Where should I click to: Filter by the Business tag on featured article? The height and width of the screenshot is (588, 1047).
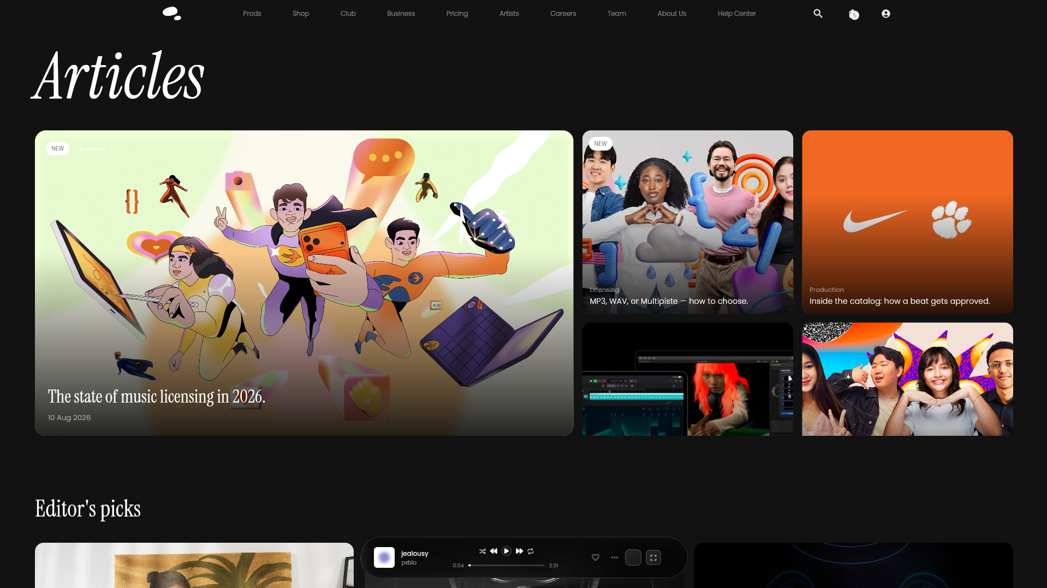pos(92,148)
